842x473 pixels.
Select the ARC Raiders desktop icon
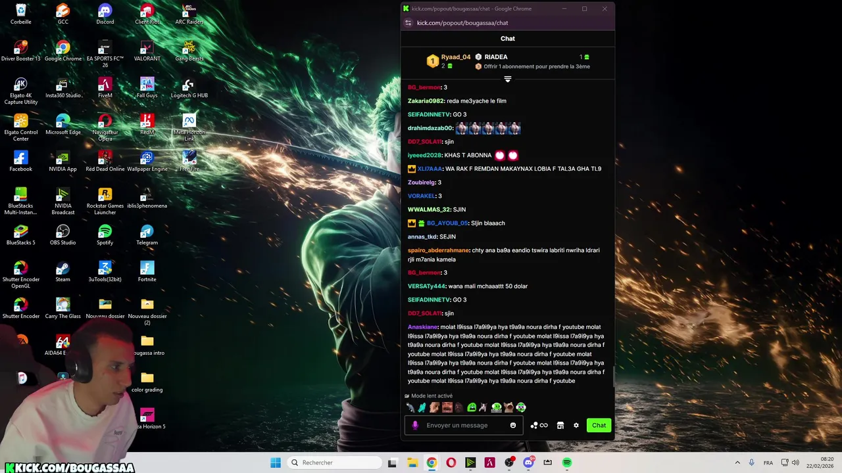(189, 14)
